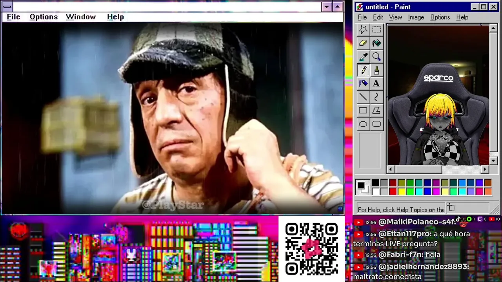Select the Polygon shape tool

tap(376, 110)
